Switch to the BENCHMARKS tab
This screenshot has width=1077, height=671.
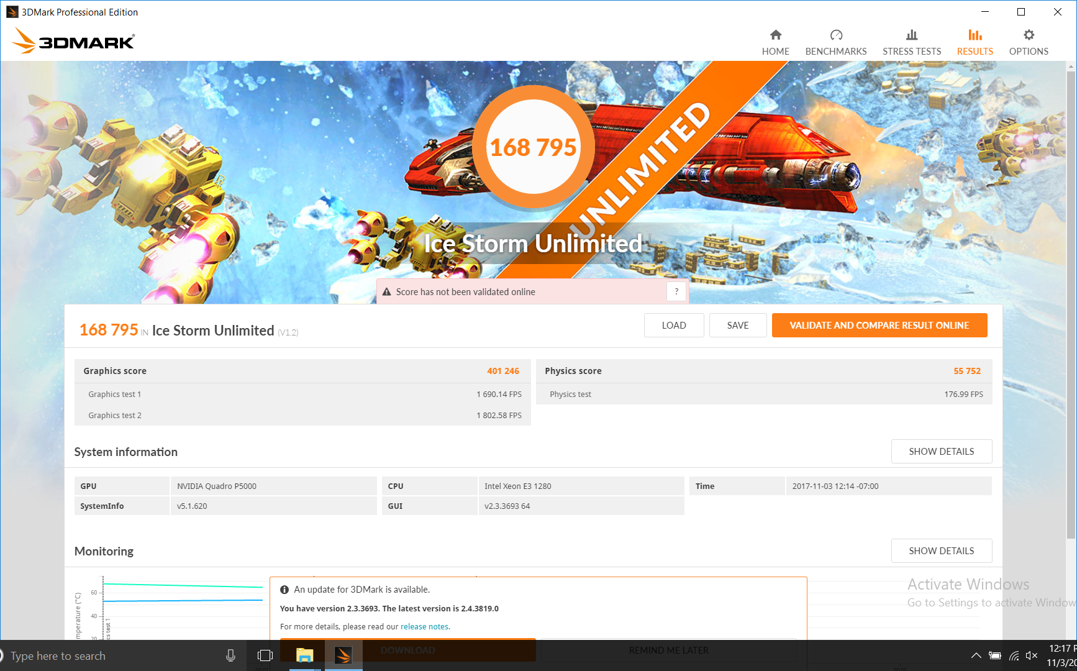[835, 42]
